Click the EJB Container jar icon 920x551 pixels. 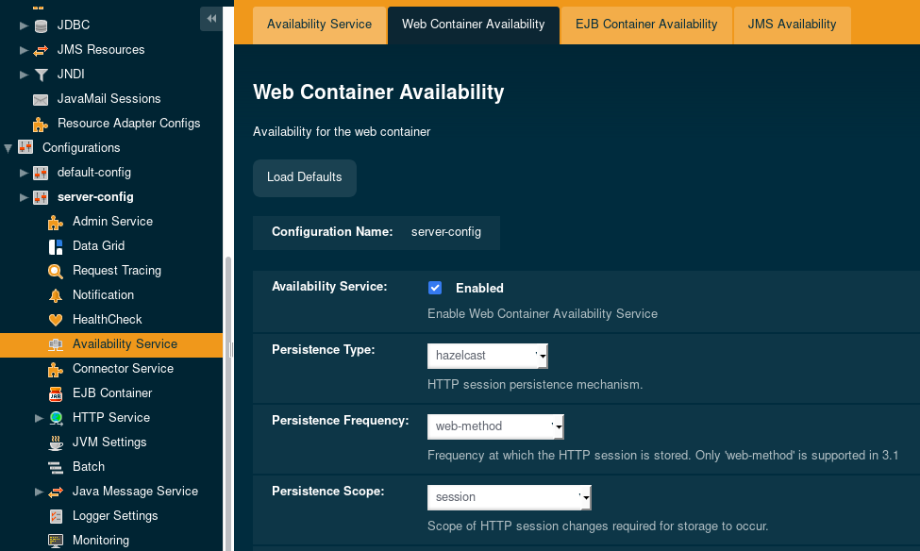56,393
